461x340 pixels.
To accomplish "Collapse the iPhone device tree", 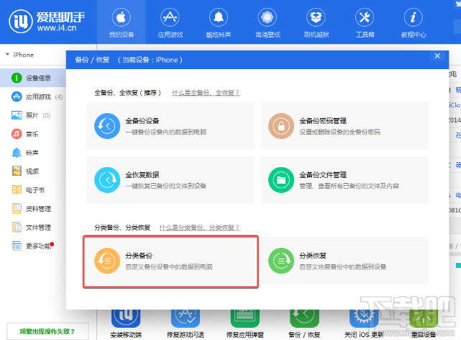I will 7,55.
